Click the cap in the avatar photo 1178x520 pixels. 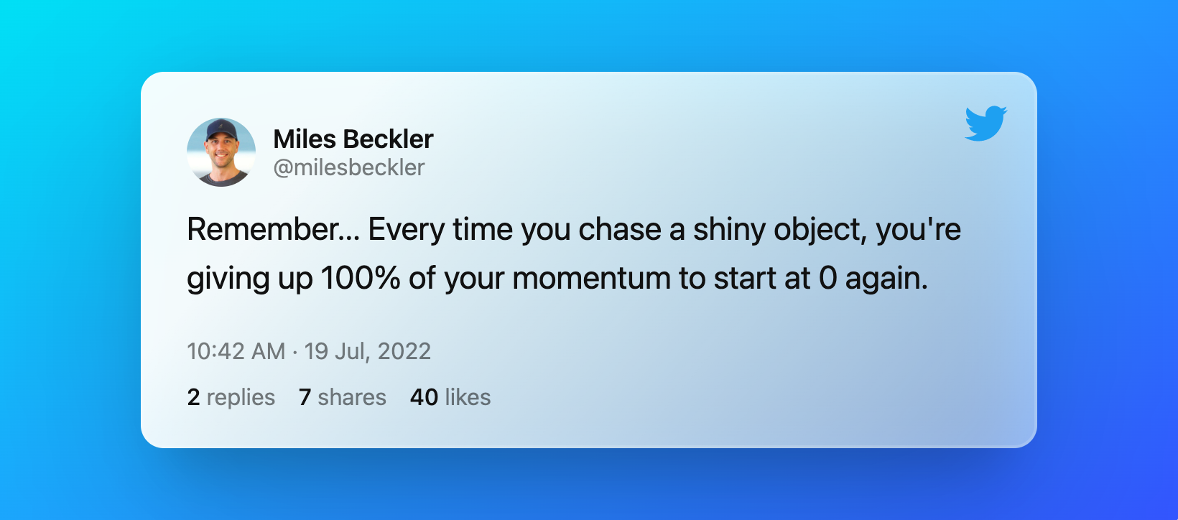click(221, 129)
